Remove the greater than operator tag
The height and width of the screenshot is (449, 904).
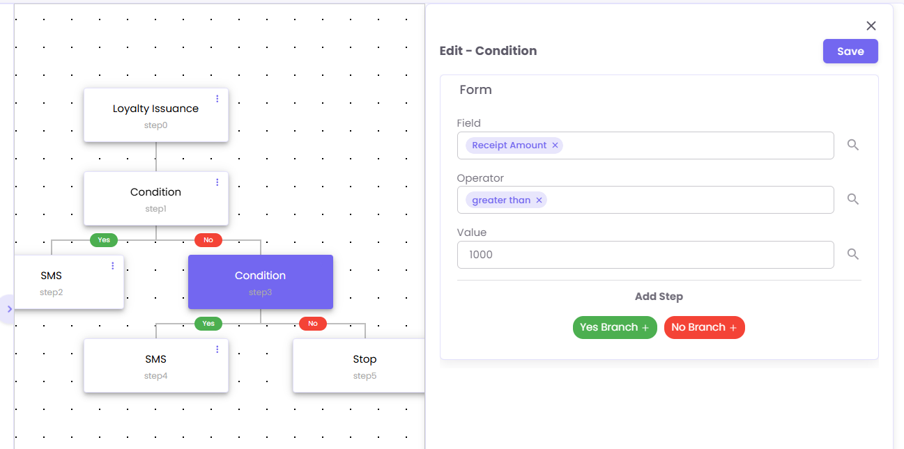click(x=539, y=200)
